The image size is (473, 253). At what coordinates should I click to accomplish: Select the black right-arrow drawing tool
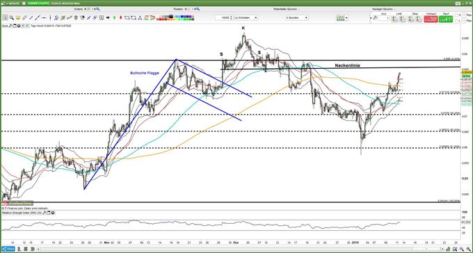108,18
